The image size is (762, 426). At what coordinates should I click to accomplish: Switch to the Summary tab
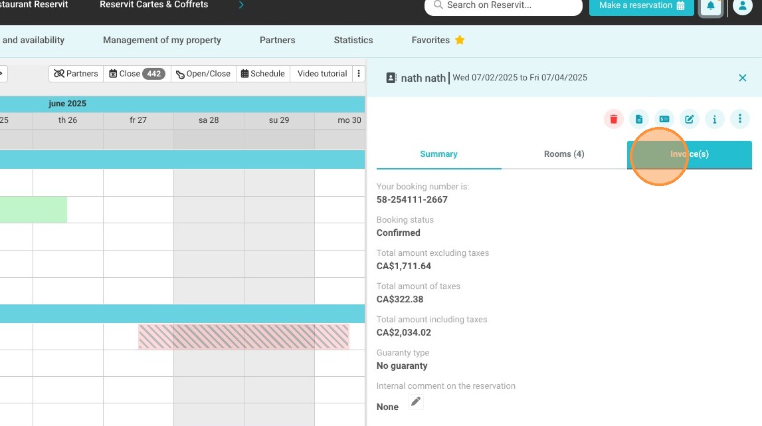439,154
